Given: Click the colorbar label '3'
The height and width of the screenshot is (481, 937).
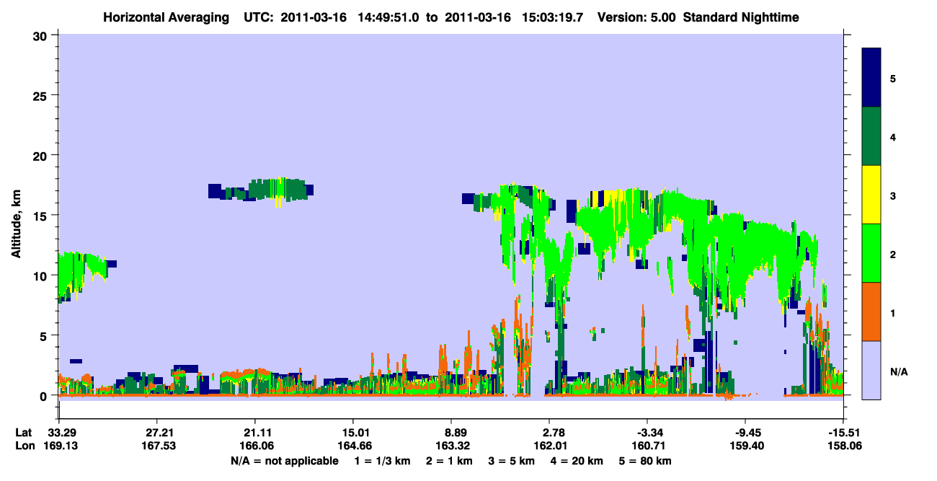Looking at the screenshot, I should [x=893, y=195].
